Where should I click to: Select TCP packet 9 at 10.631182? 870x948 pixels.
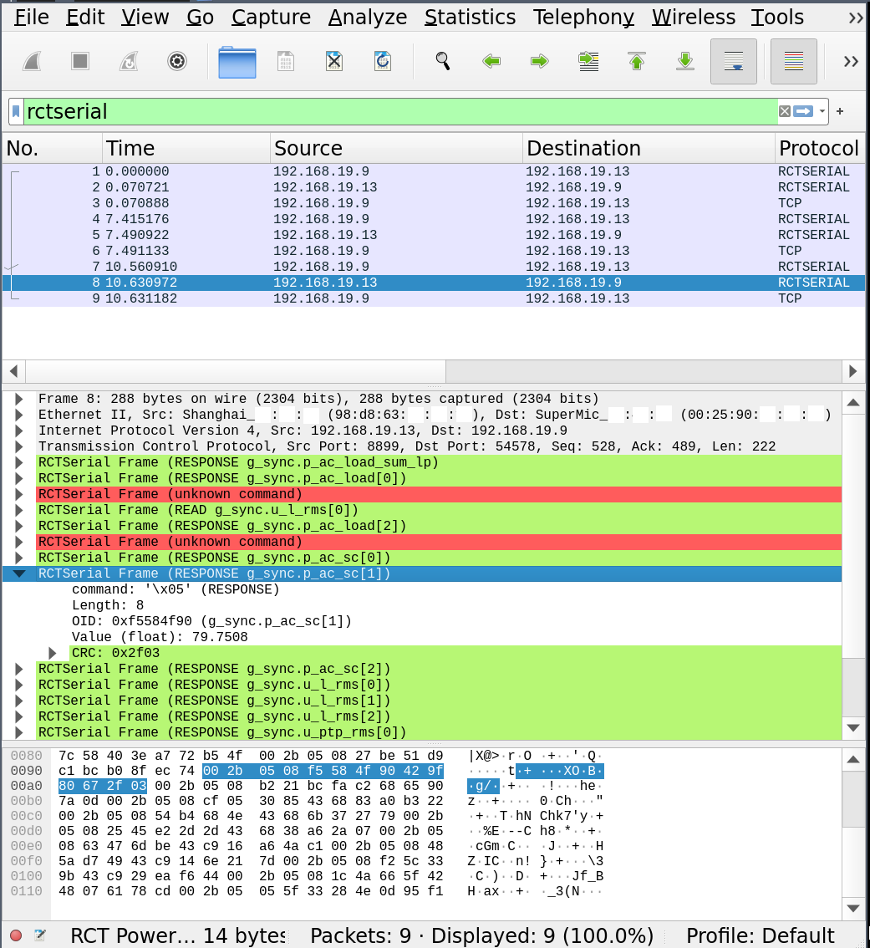click(434, 298)
